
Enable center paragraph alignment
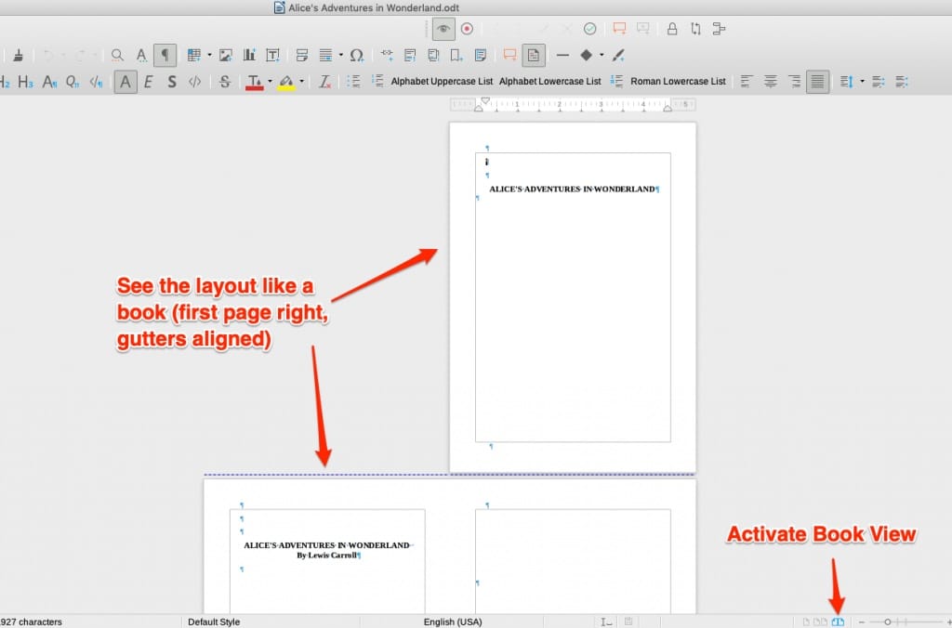pos(773,81)
